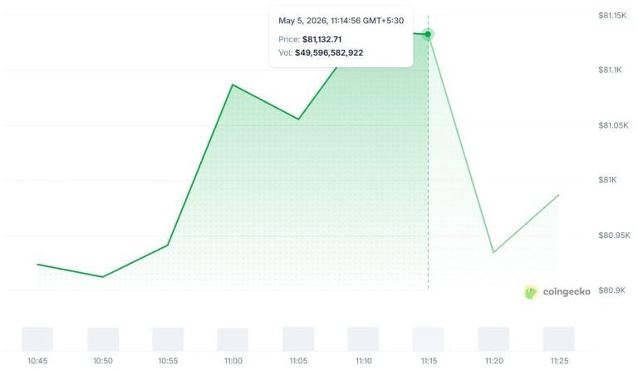
Task: Click the CoinGecko gecko logo icon
Action: pos(531,292)
